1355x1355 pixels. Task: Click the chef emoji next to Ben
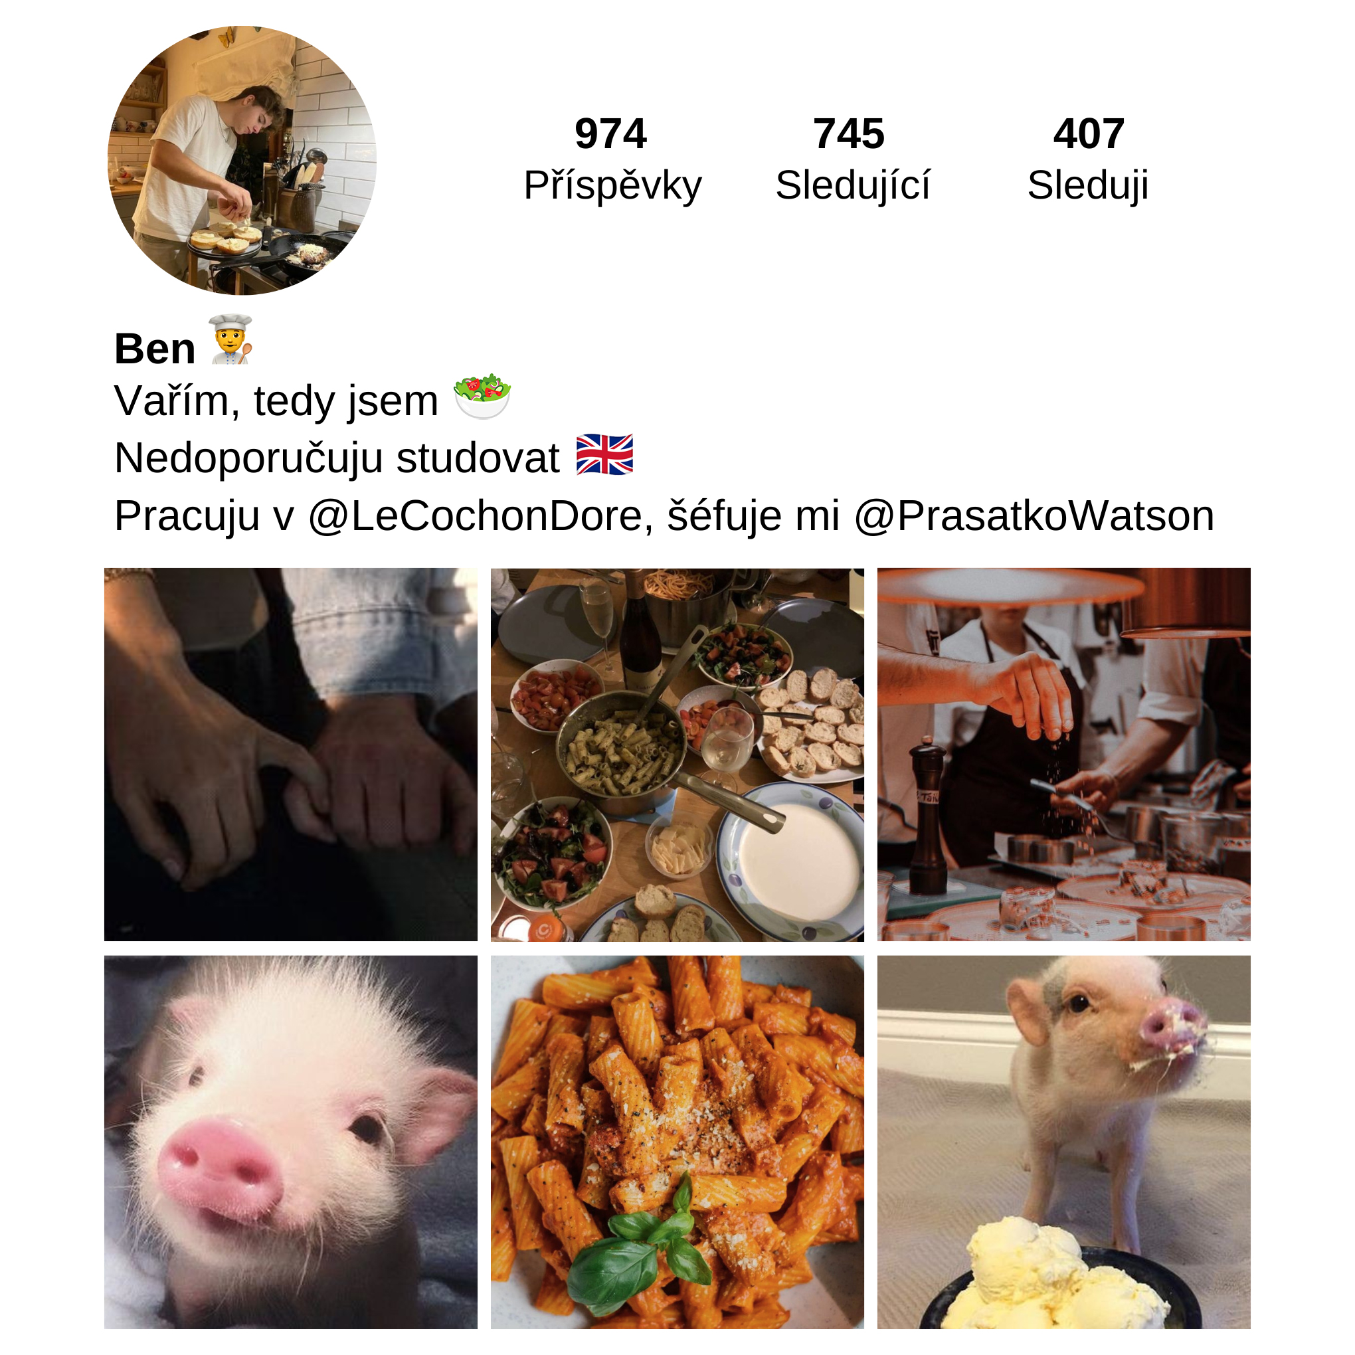(231, 340)
